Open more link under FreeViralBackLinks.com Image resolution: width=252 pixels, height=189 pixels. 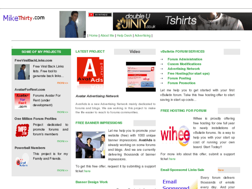(62, 83)
